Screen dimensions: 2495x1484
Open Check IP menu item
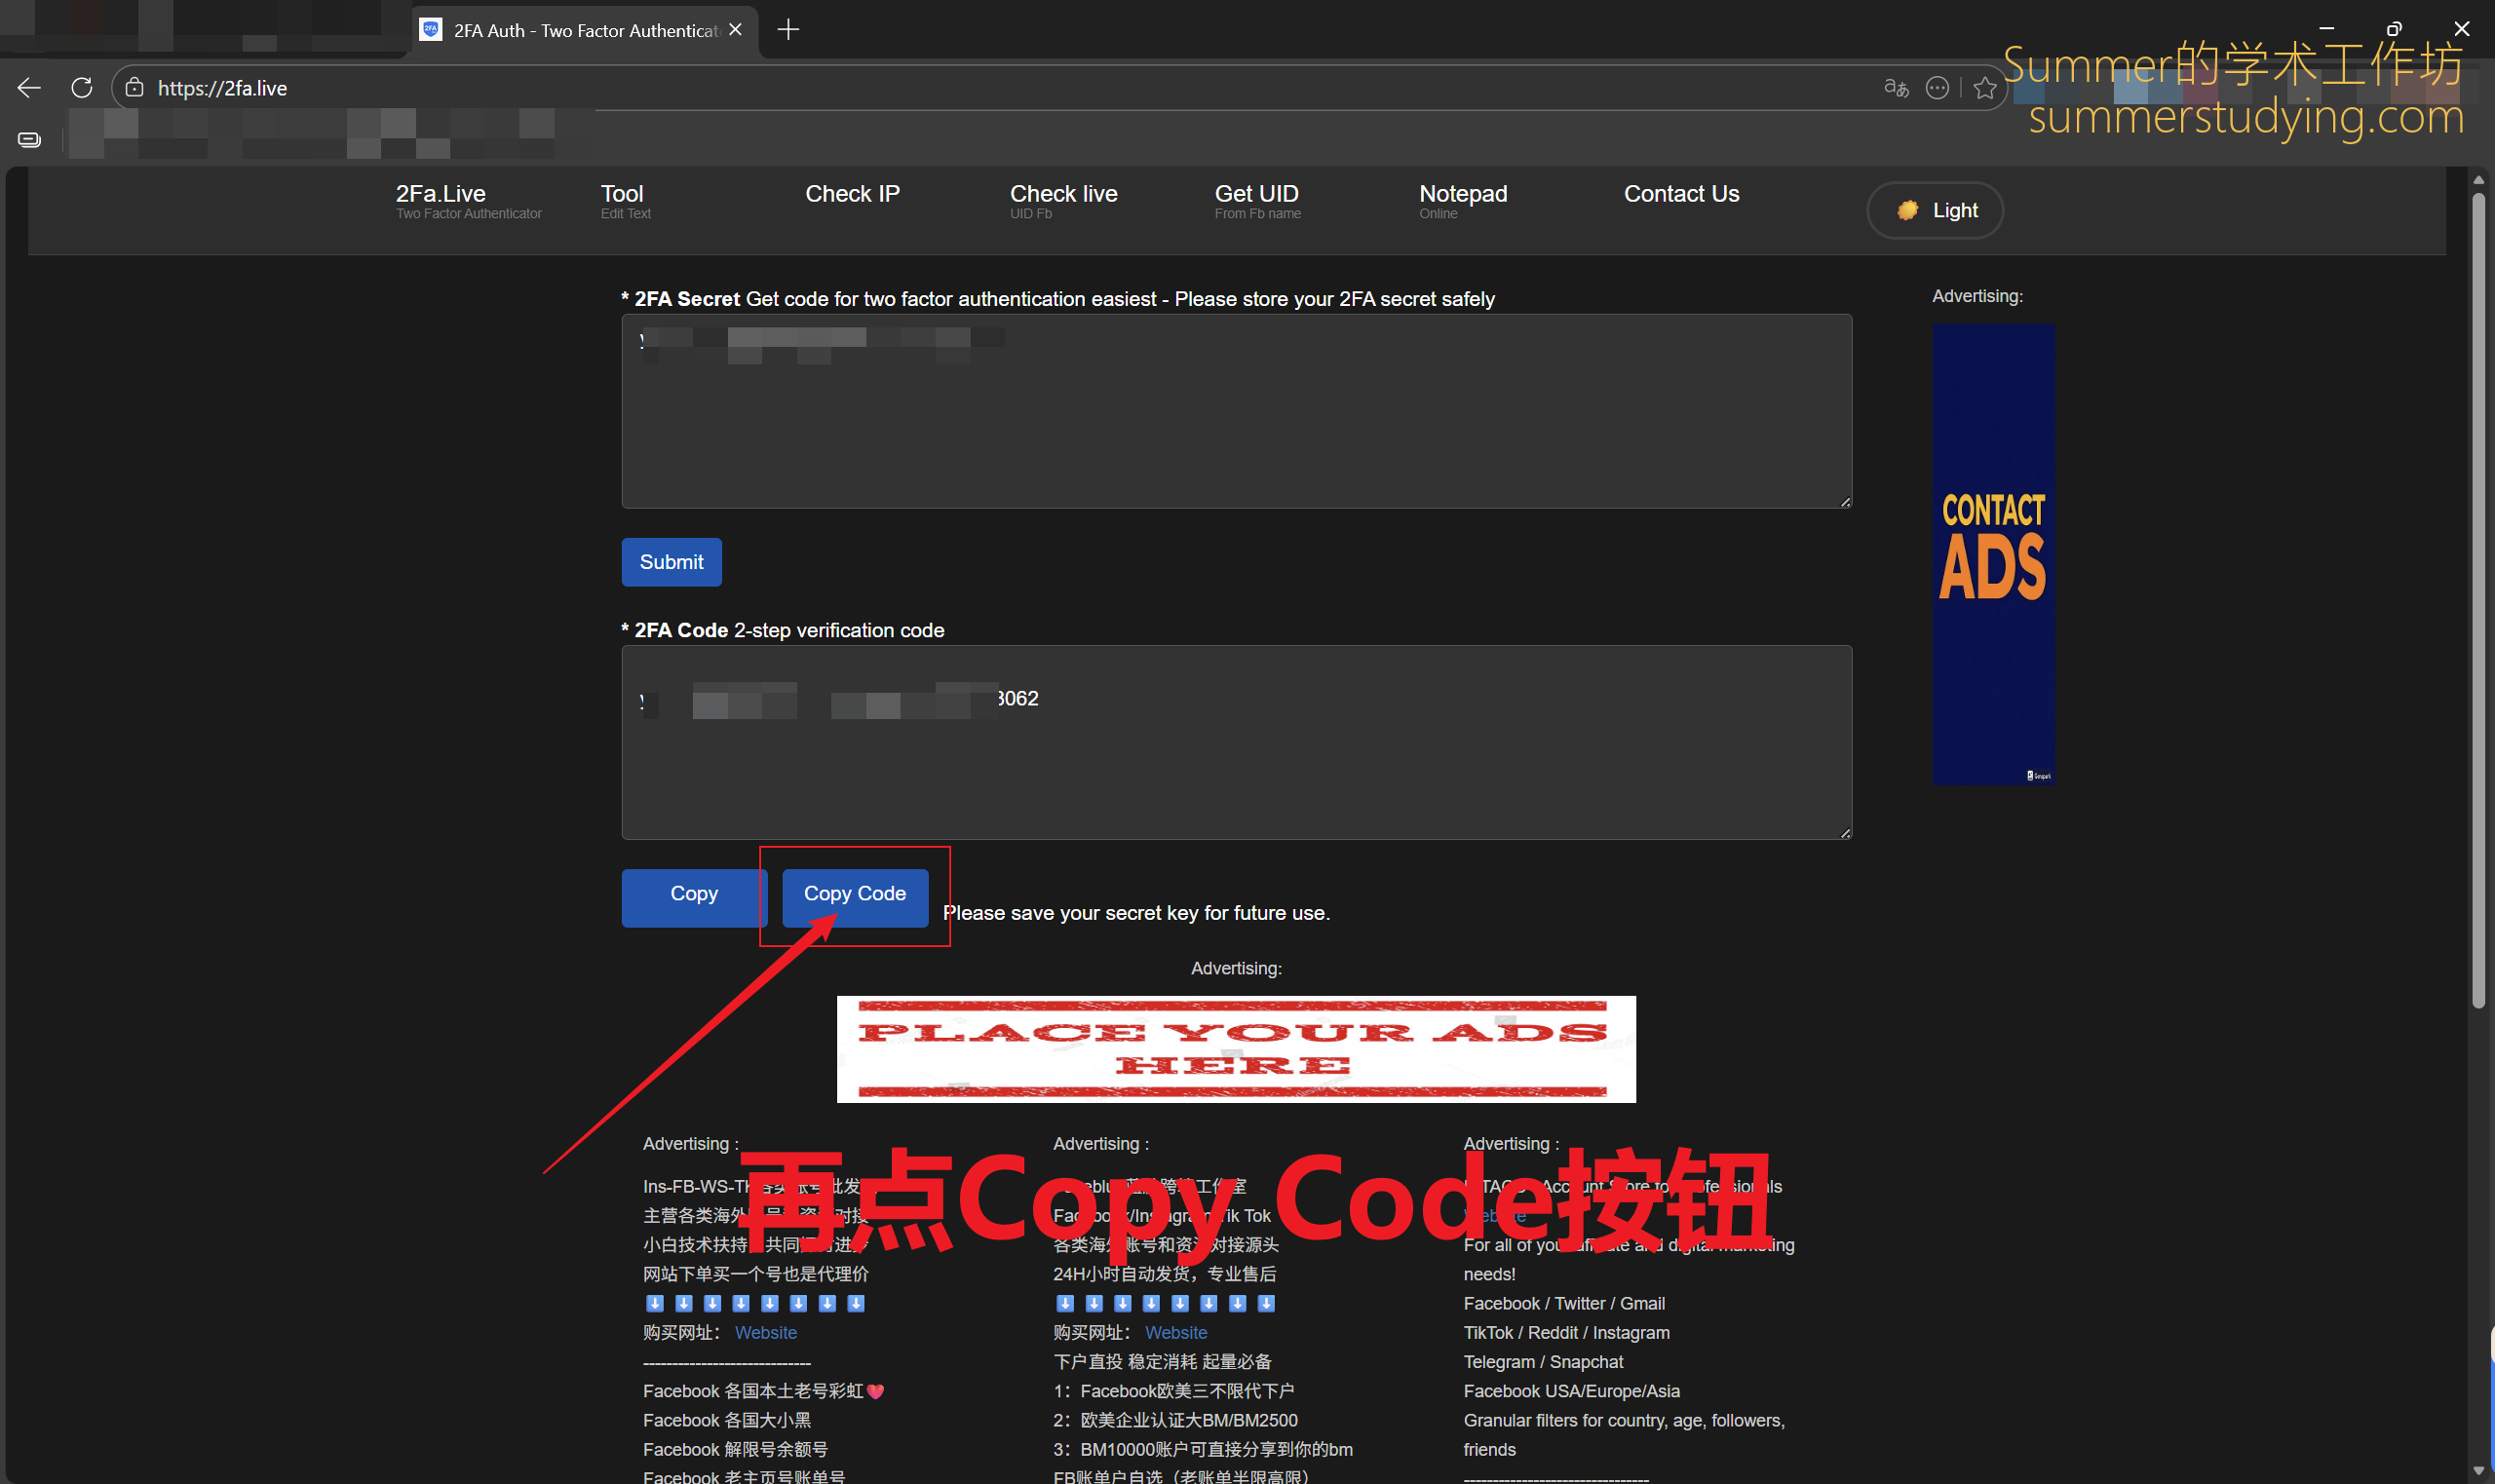(852, 194)
